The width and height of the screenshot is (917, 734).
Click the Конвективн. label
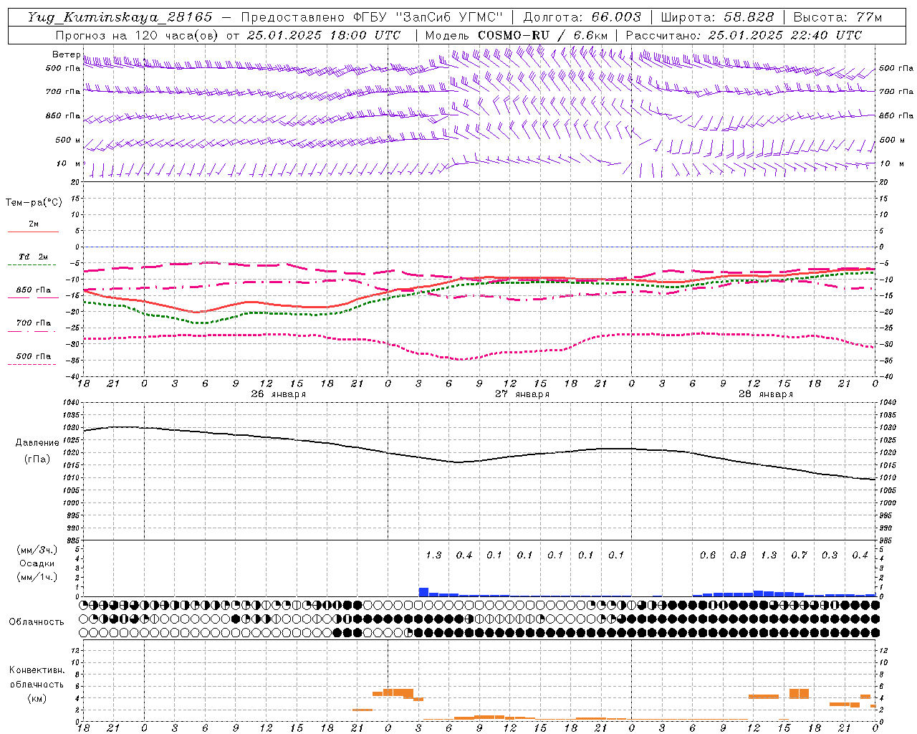pos(37,670)
